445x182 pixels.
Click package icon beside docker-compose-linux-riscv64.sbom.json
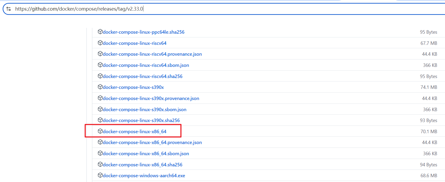pos(100,65)
